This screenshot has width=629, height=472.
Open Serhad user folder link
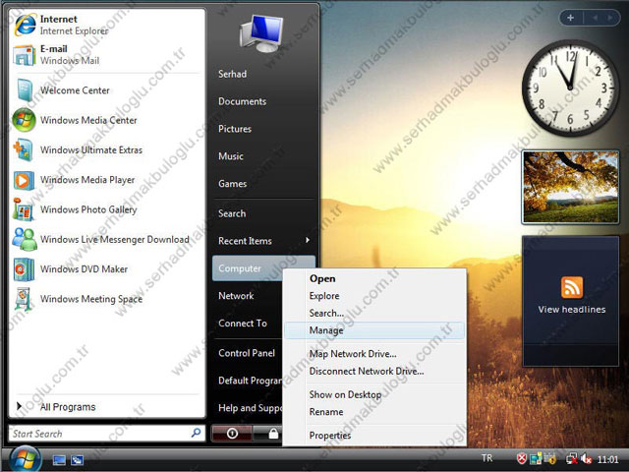(232, 74)
